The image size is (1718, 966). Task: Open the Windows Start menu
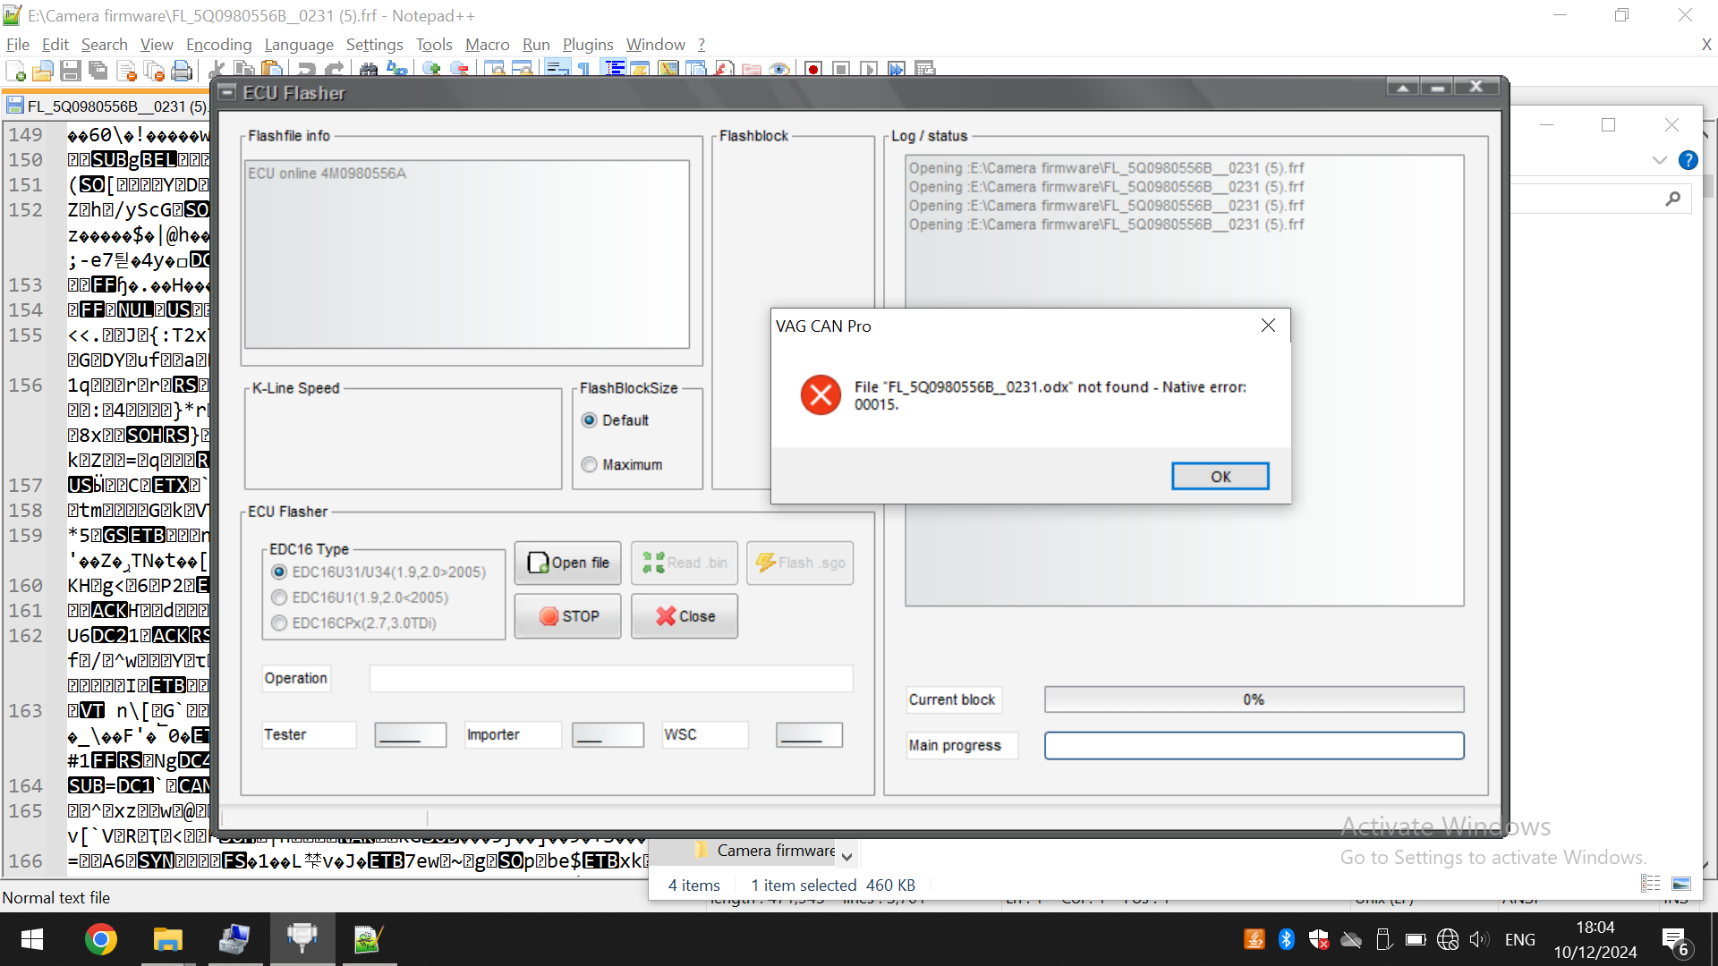tap(32, 939)
